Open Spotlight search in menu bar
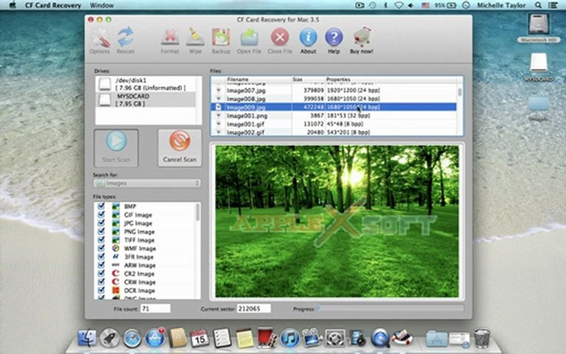The width and height of the screenshot is (566, 354). point(538,5)
